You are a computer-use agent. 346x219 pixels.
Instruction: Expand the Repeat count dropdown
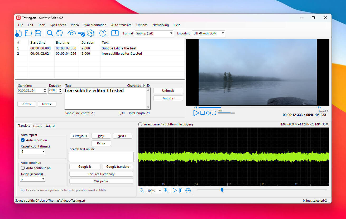33,151
